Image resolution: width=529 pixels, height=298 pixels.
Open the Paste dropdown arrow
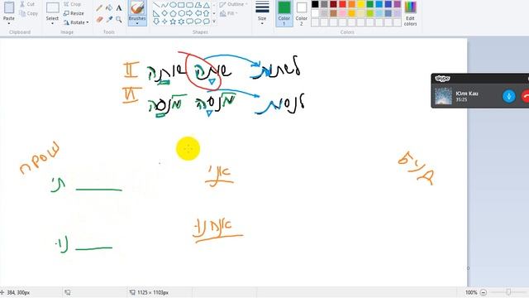[x=9, y=23]
